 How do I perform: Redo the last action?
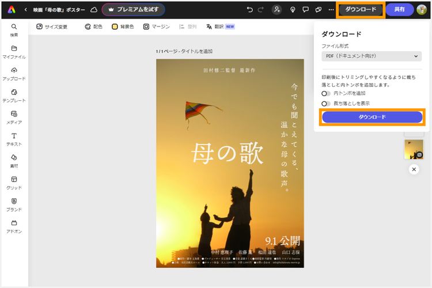(x=260, y=10)
